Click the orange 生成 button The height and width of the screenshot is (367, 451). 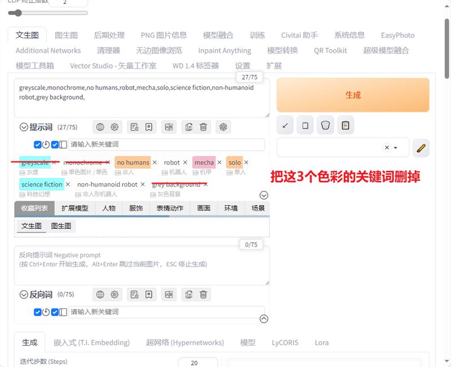[353, 95]
